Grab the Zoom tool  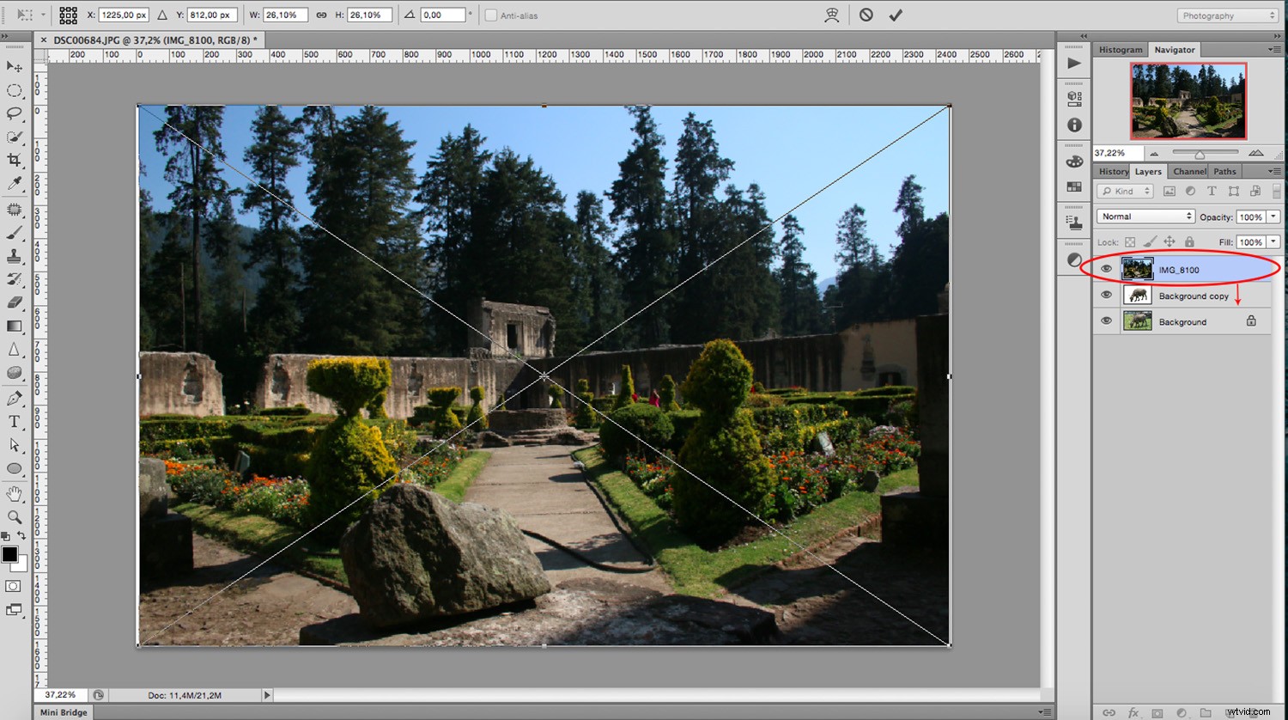[15, 516]
